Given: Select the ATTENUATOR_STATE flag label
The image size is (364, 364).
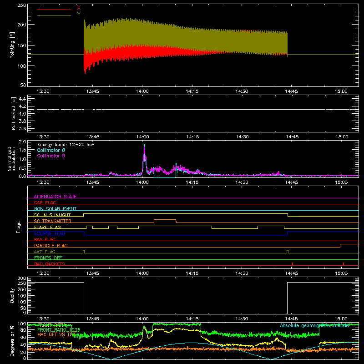Looking at the screenshot, I should [55, 197].
